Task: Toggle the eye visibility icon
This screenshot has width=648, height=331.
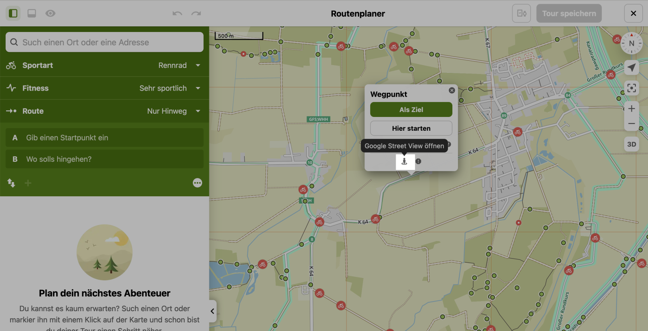Action: [50, 13]
